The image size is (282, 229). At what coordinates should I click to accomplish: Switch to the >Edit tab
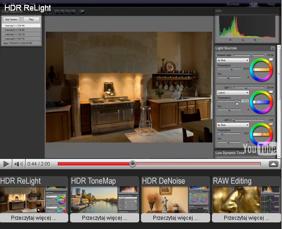pyautogui.click(x=253, y=4)
